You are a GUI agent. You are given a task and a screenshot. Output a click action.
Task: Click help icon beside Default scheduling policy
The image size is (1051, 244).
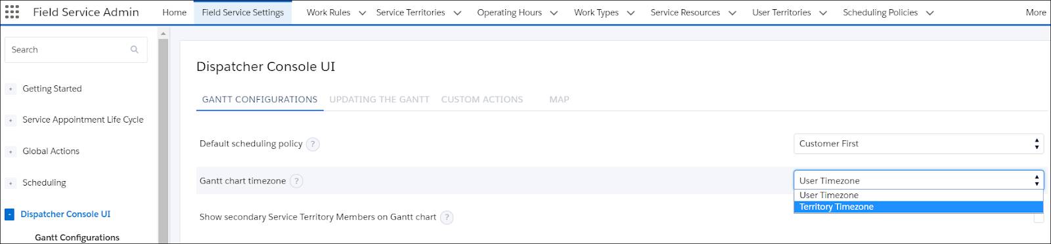point(313,144)
